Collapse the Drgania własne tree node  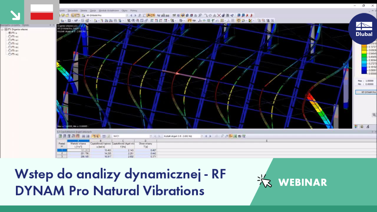pos(3,29)
